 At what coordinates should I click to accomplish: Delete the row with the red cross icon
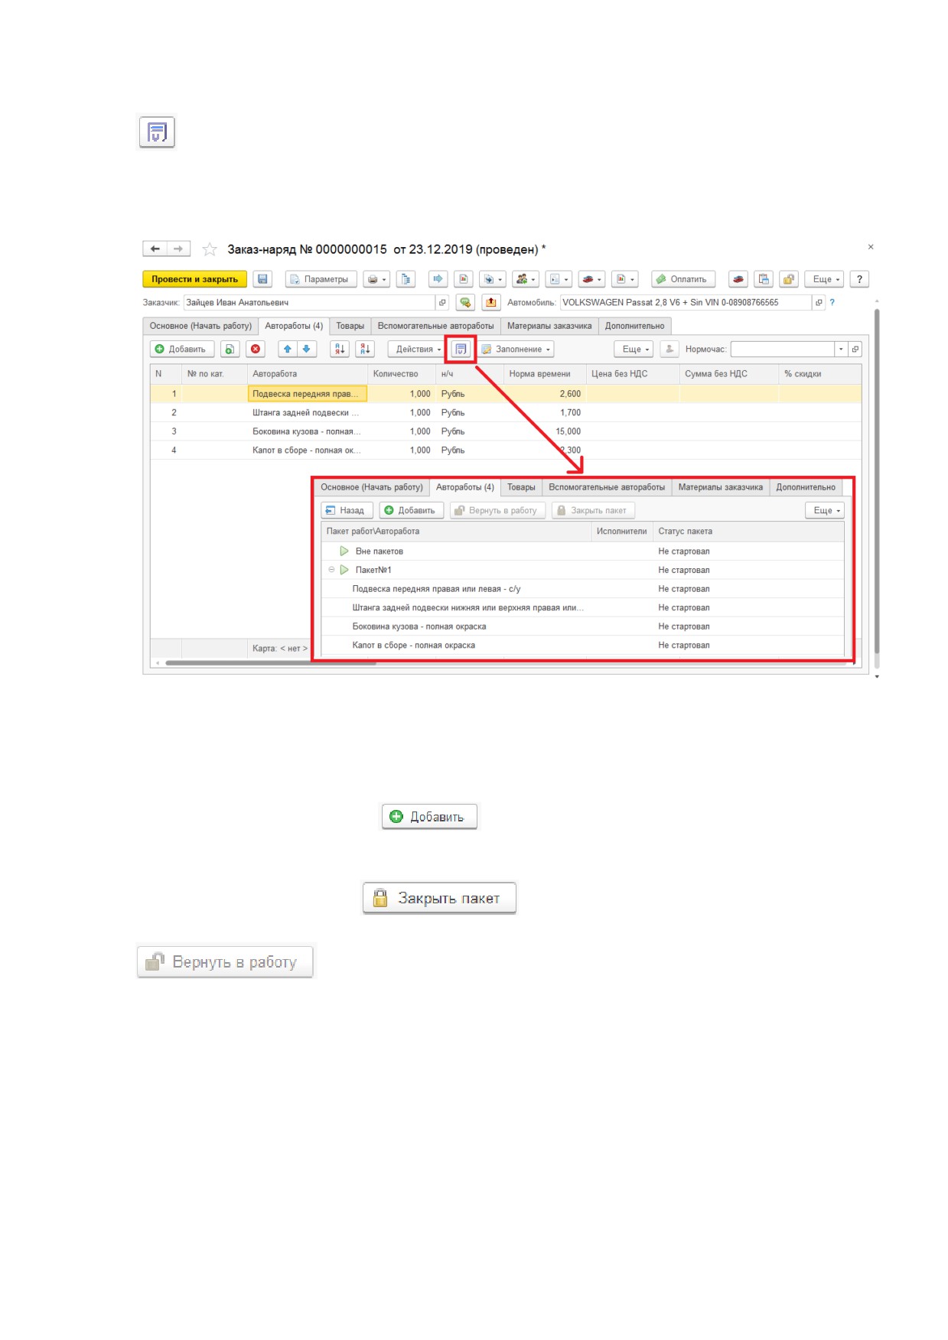pos(256,350)
